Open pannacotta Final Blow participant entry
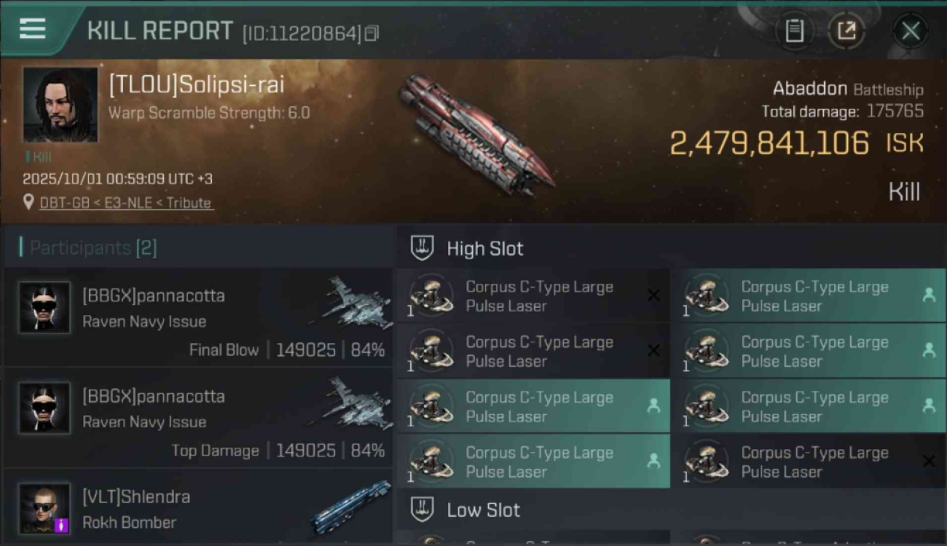 click(x=198, y=317)
